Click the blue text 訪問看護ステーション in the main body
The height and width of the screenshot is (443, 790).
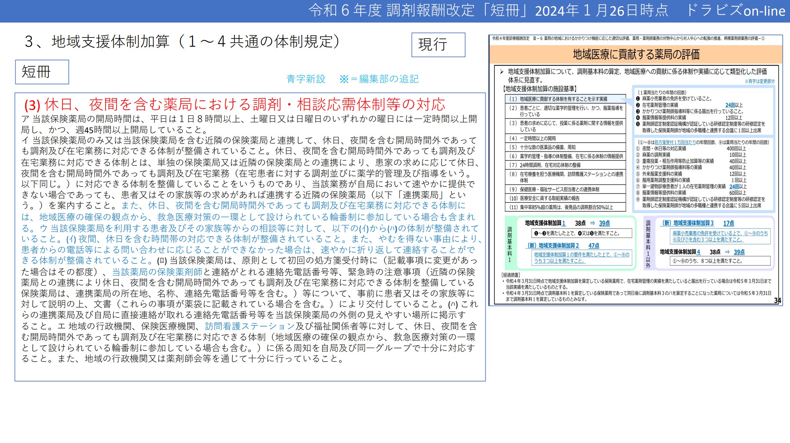coord(250,326)
